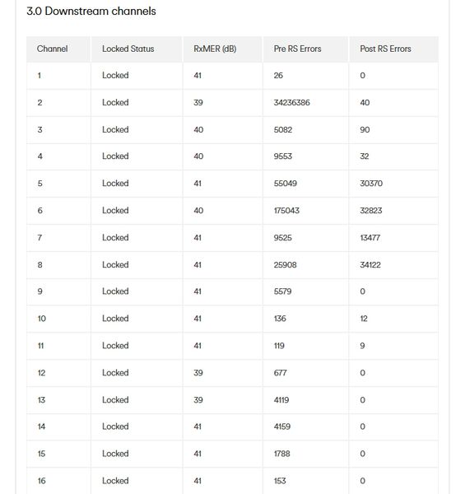Click the Post RS Errors column header
465x494 pixels.
click(x=385, y=49)
